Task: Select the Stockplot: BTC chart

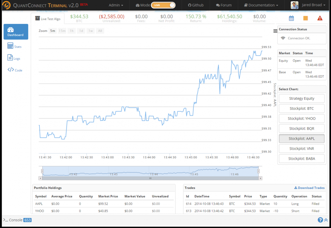Action: [301, 108]
